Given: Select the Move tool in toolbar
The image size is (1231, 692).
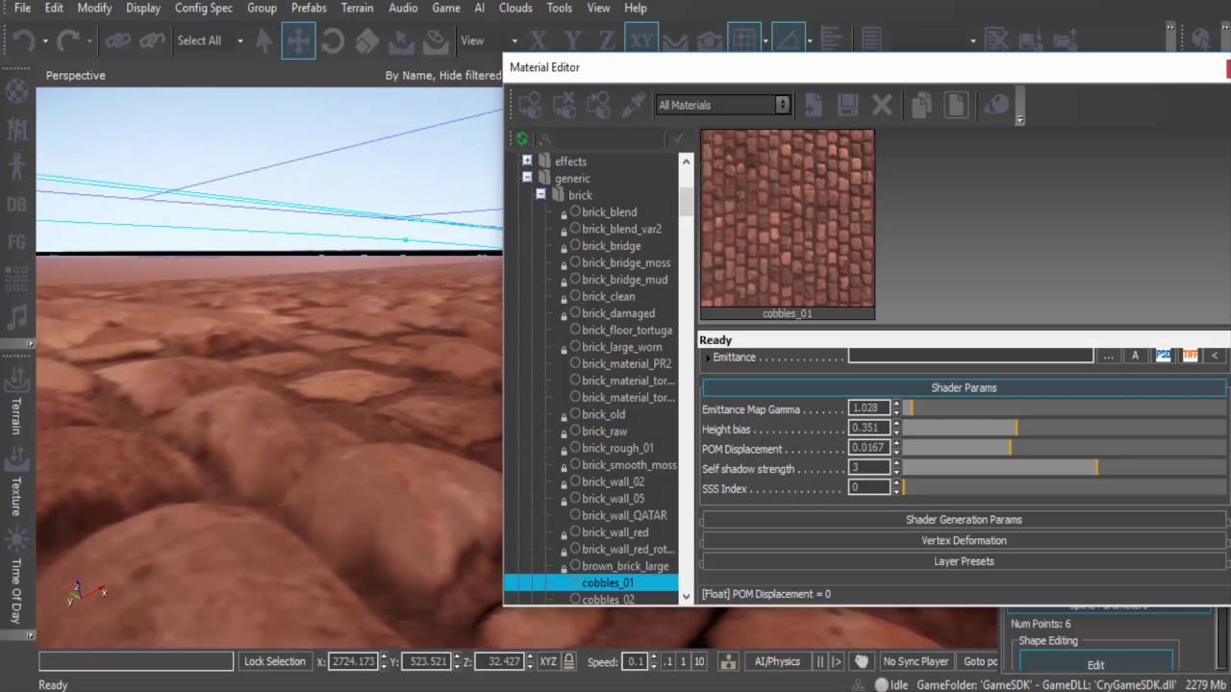Looking at the screenshot, I should pyautogui.click(x=298, y=40).
